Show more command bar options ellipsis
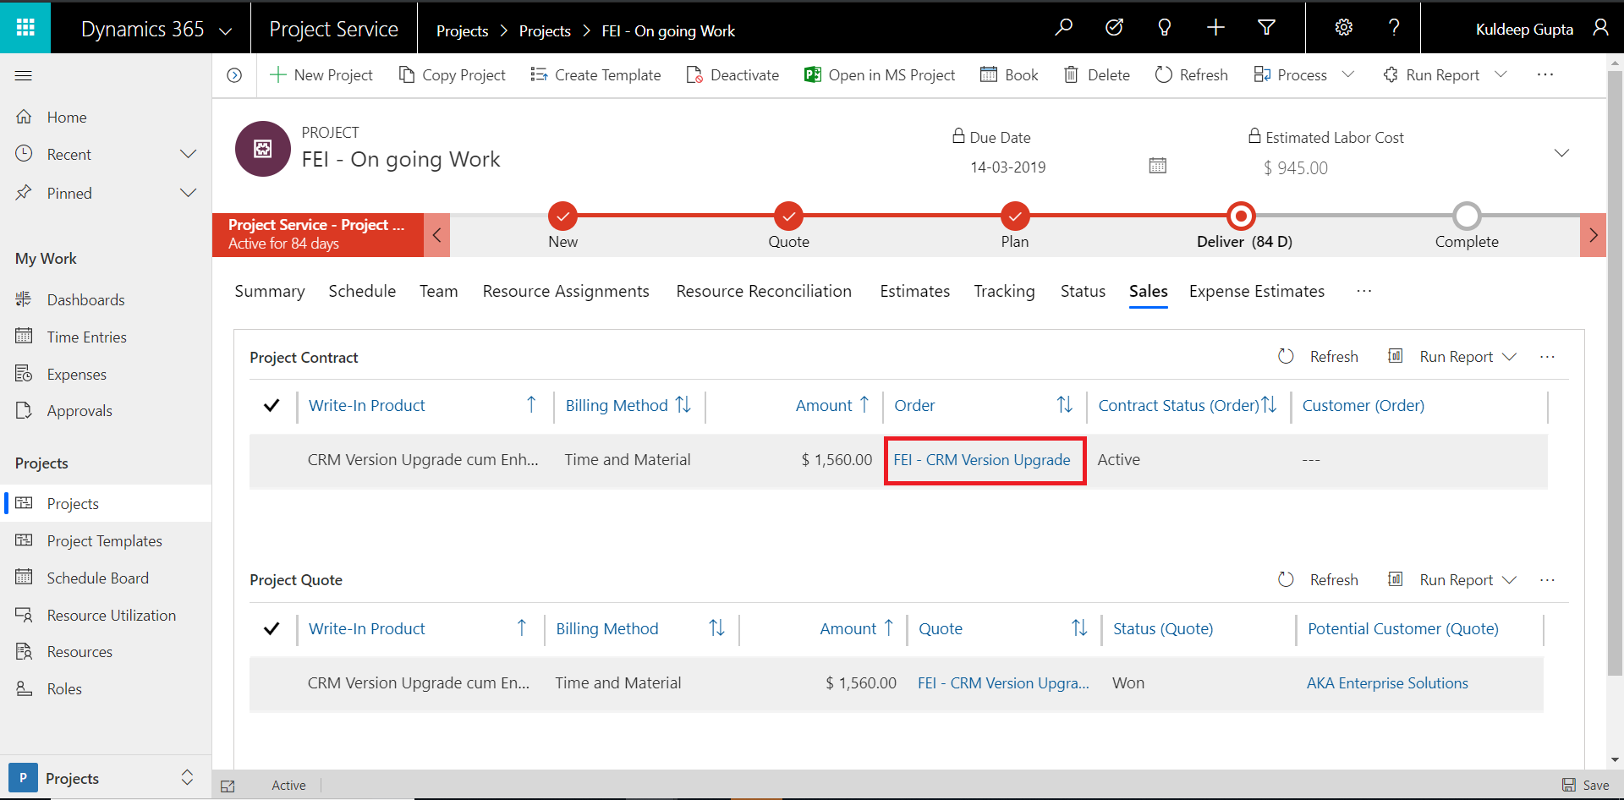 [1545, 75]
